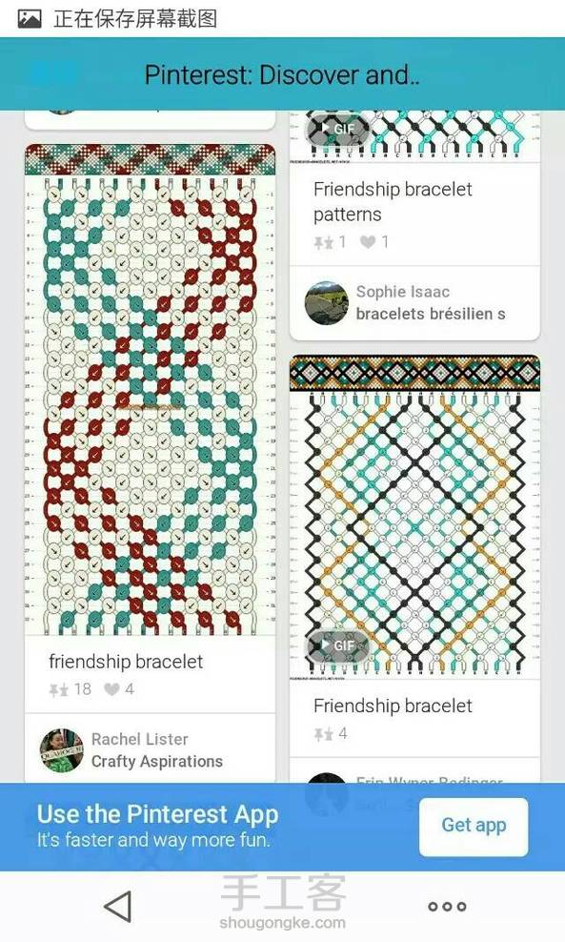
Task: Open Rachel Lister's profile avatar
Action: click(62, 749)
